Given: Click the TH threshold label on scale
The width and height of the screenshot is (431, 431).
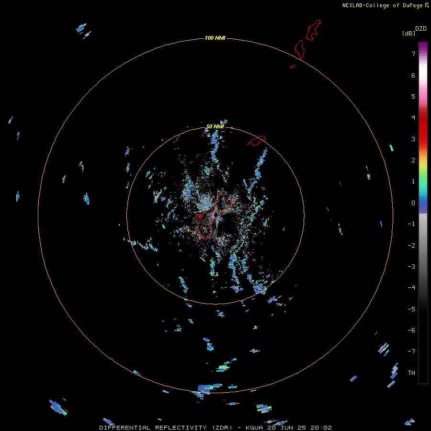Looking at the screenshot, I should pos(411,373).
